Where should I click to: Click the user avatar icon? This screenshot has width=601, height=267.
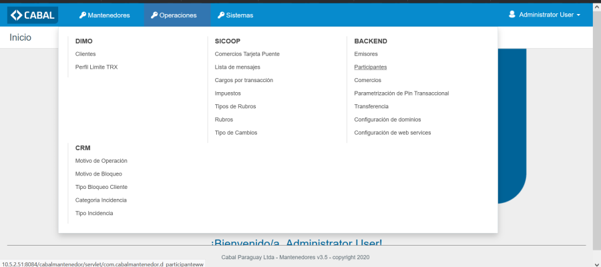(512, 15)
